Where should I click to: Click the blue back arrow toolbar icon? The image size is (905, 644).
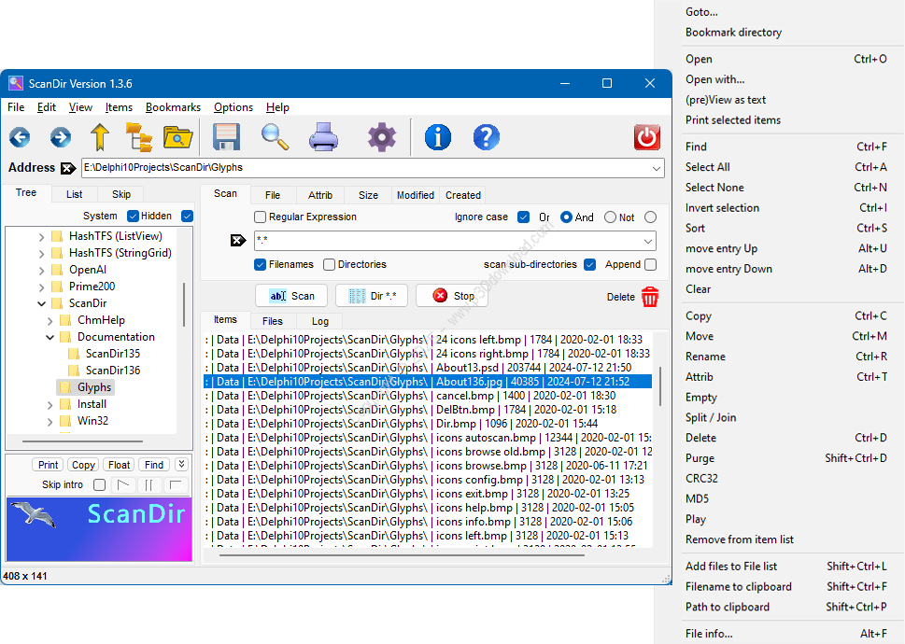(20, 137)
